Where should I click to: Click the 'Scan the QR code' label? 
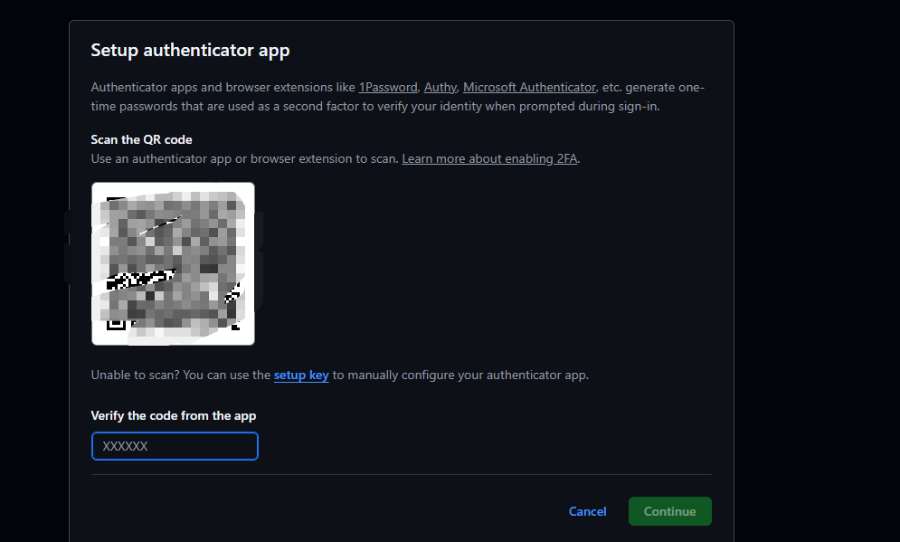(x=141, y=139)
